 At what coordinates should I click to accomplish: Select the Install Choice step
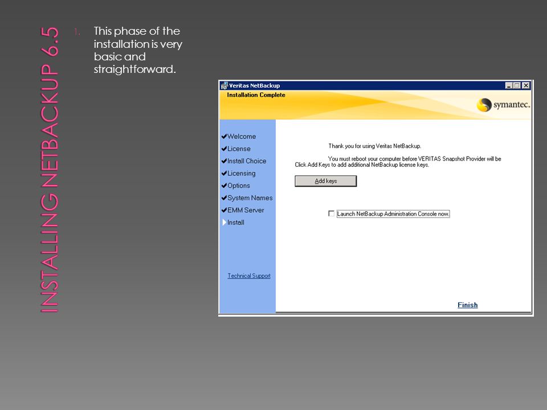pos(247,161)
